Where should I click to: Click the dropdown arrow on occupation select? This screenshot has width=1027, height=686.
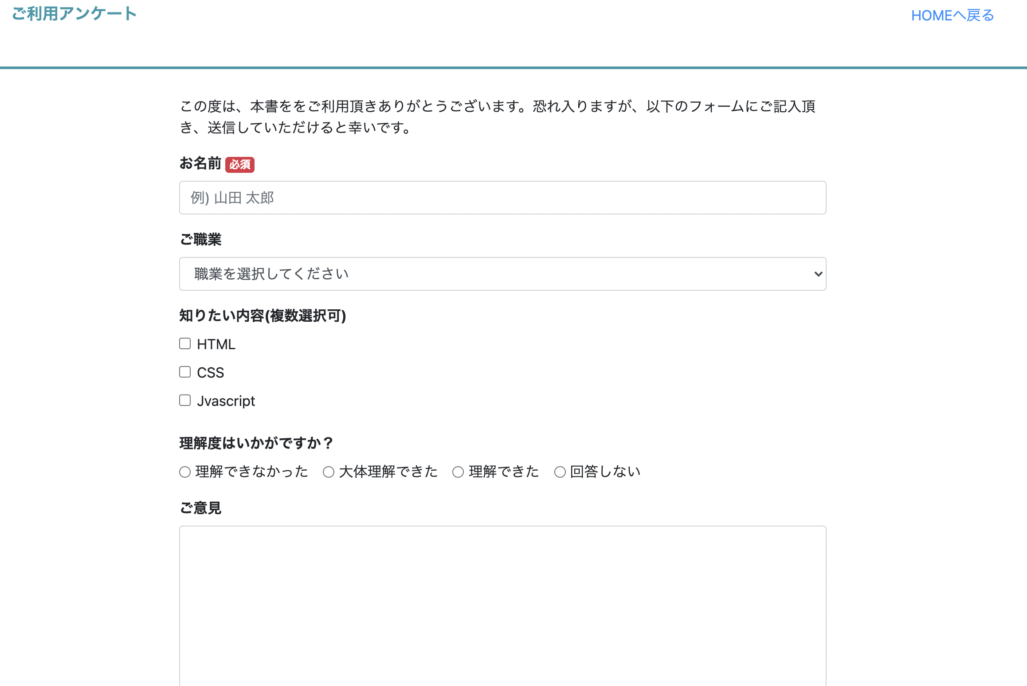pos(818,274)
